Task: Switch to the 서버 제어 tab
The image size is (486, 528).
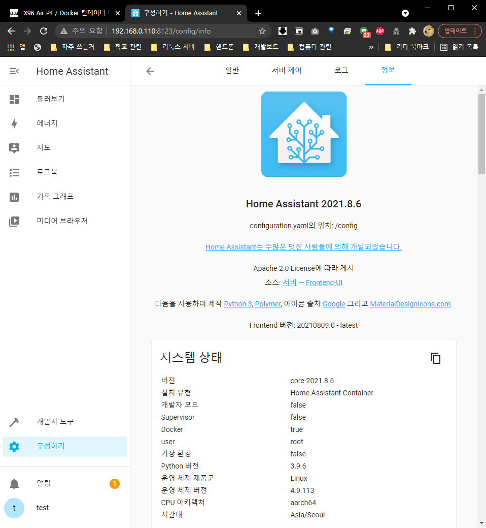Action: coord(286,71)
